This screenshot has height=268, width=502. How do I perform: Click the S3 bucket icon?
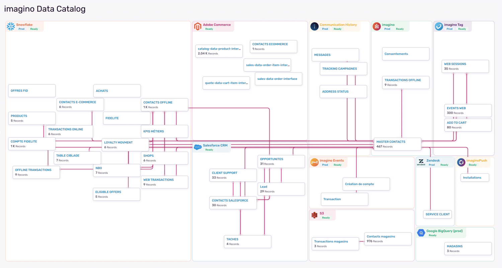314,215
